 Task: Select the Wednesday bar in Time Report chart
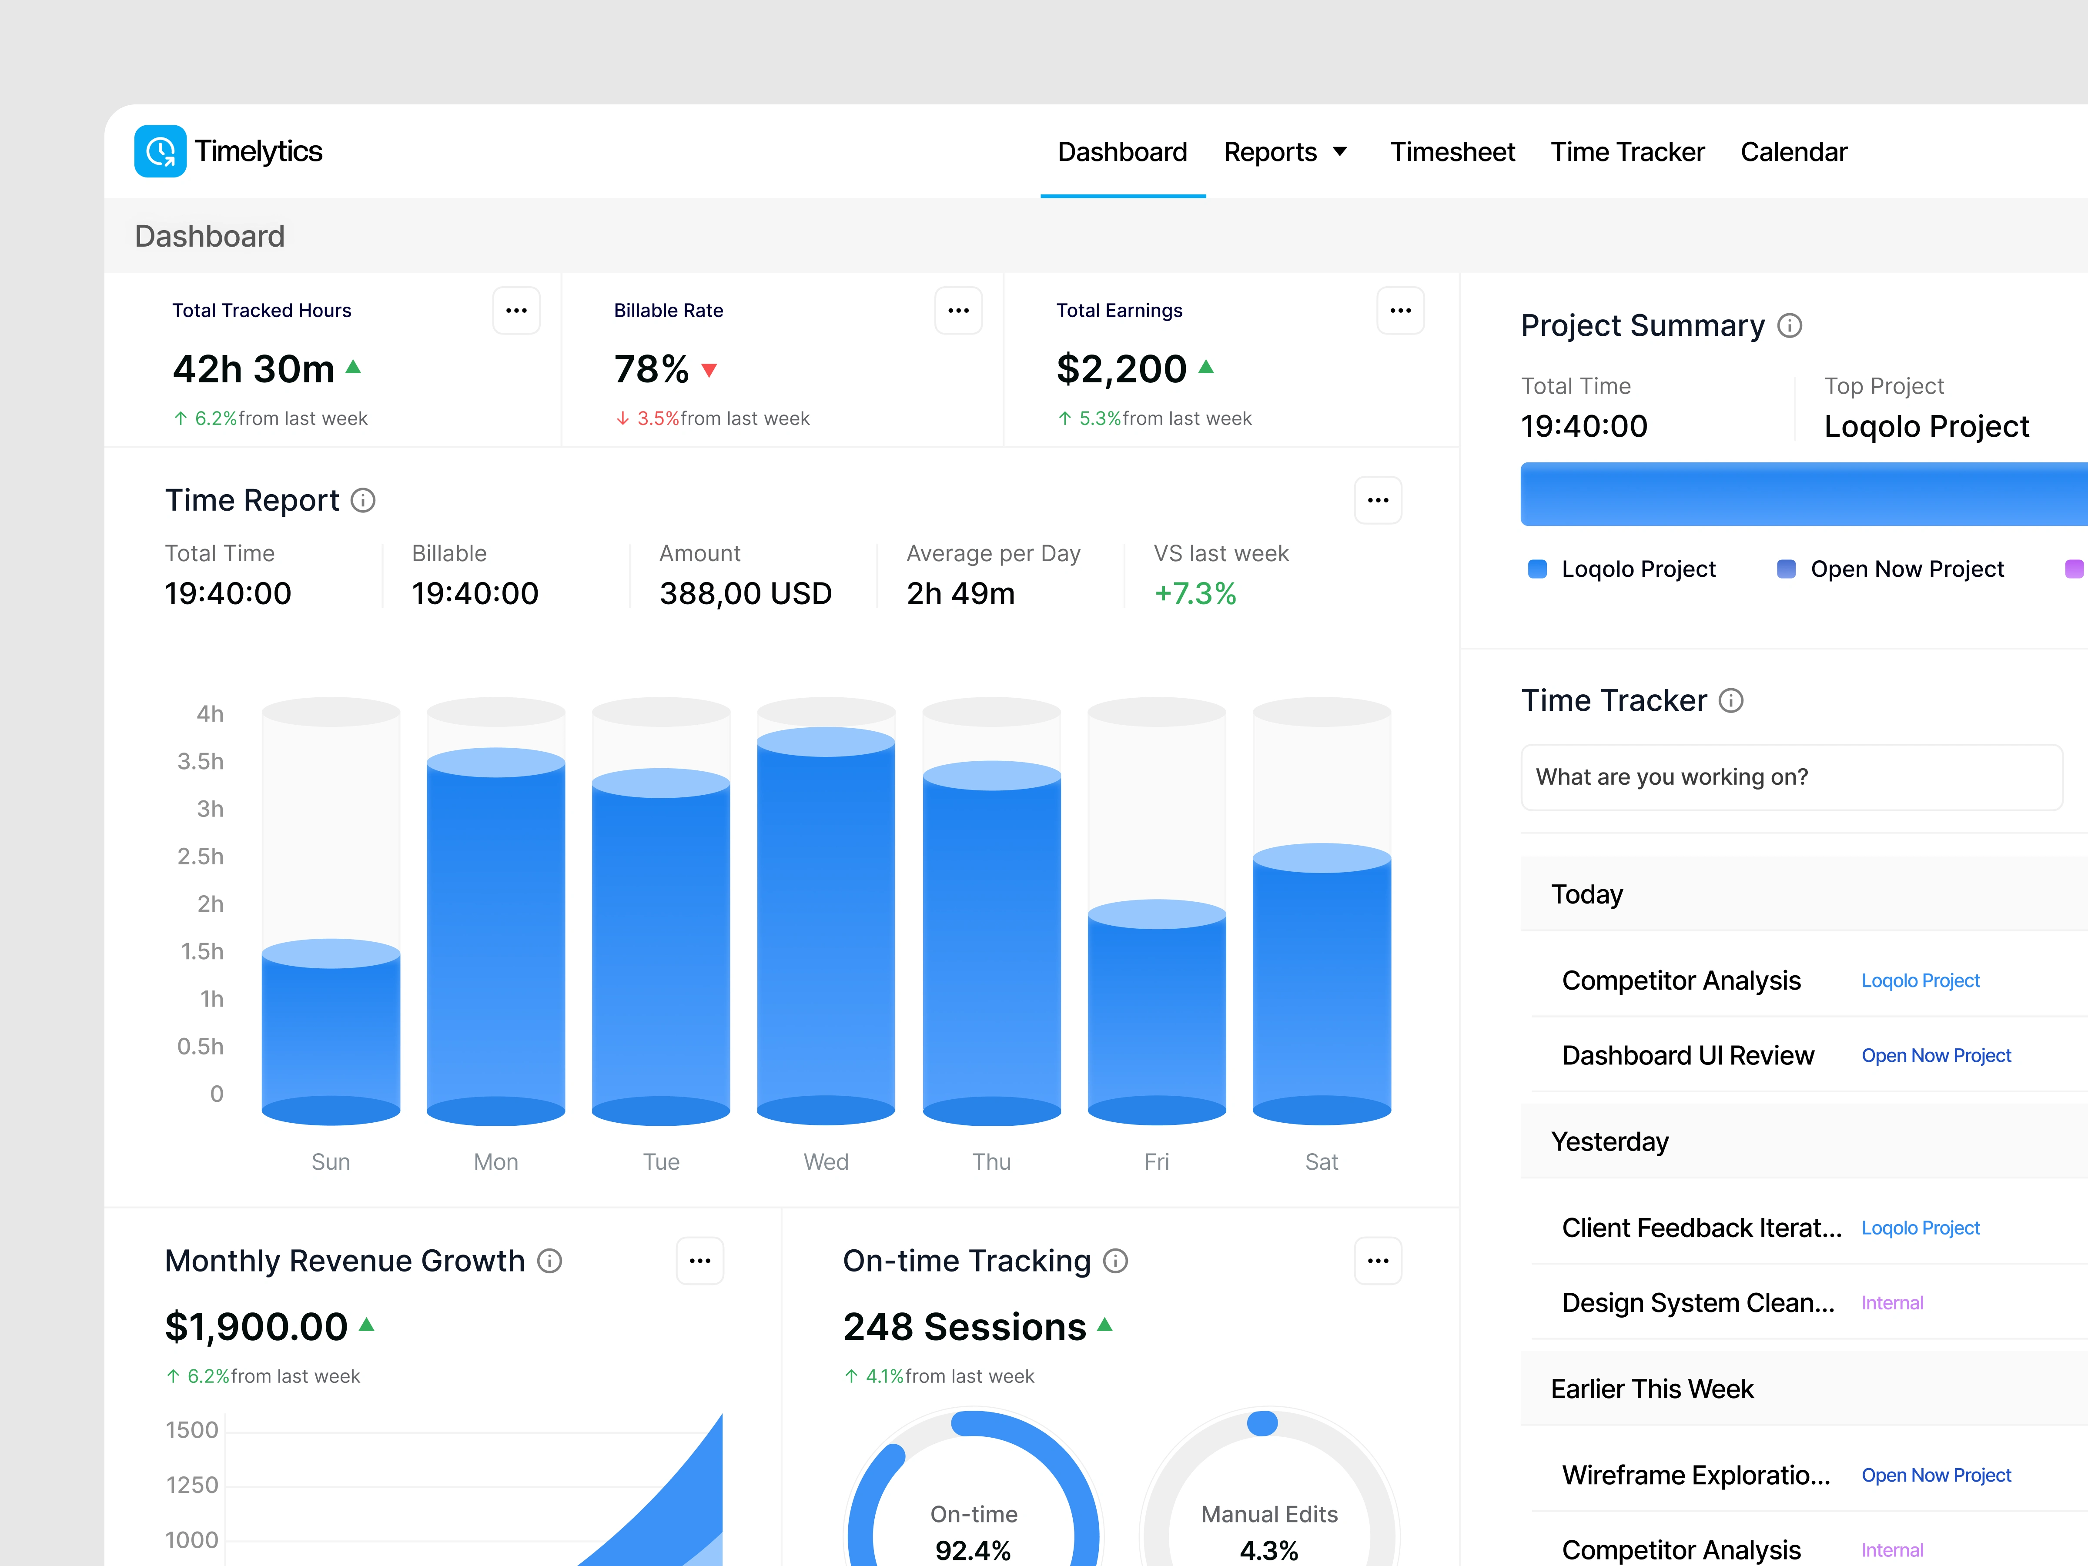(826, 925)
